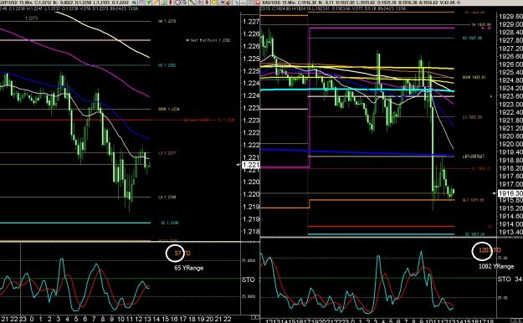This screenshot has height=323, width=523.
Task: Click the GBP/USD crosshair data readout line
Action: click(69, 8)
